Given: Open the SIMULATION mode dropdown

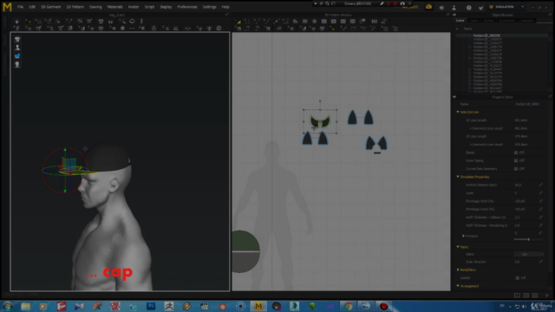Looking at the screenshot, I should tap(506, 7).
